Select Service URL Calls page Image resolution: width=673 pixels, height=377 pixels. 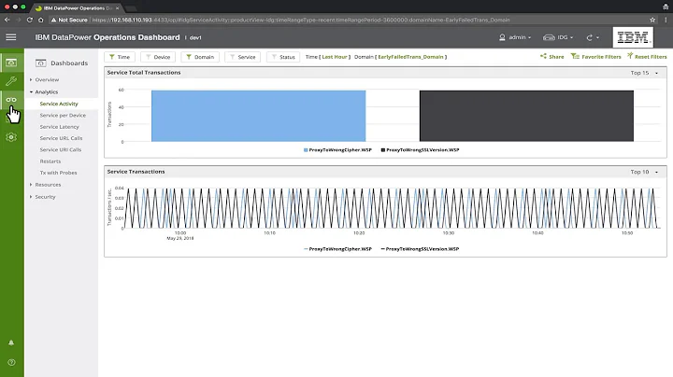[x=61, y=138]
